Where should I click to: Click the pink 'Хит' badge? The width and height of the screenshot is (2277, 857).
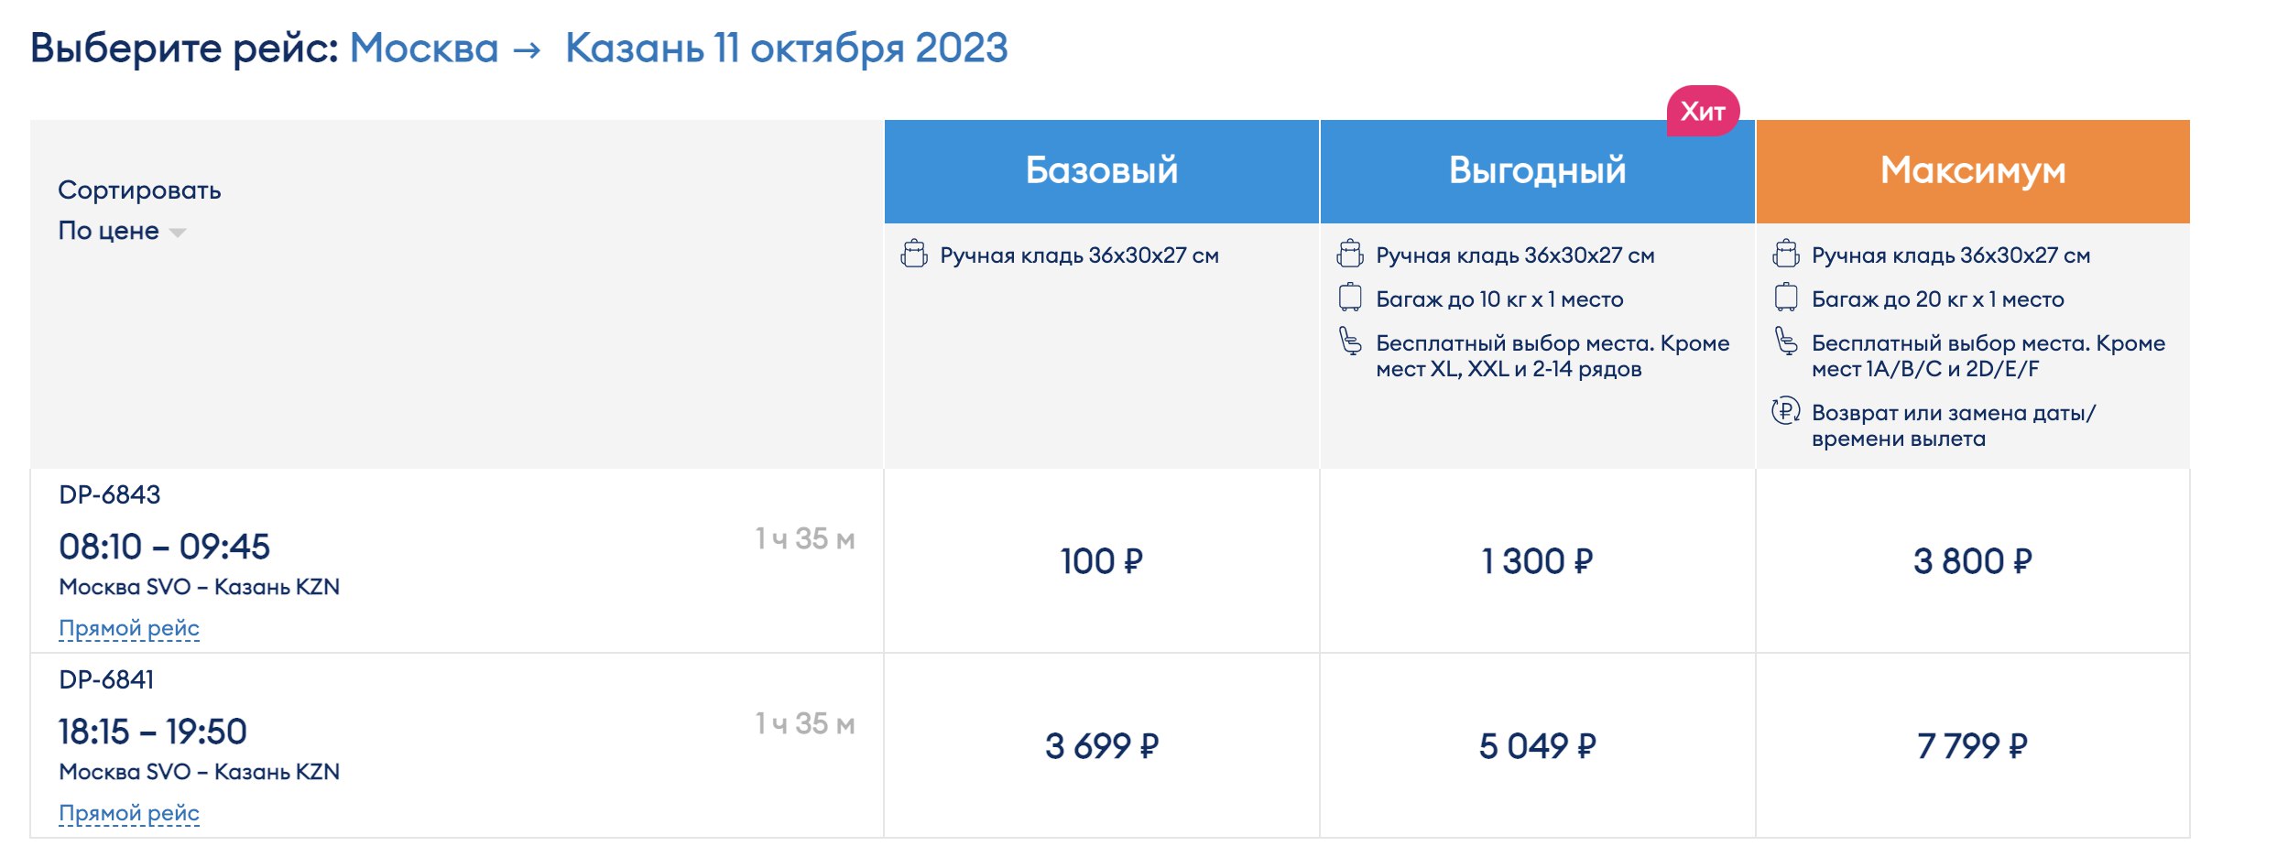pos(1703,112)
